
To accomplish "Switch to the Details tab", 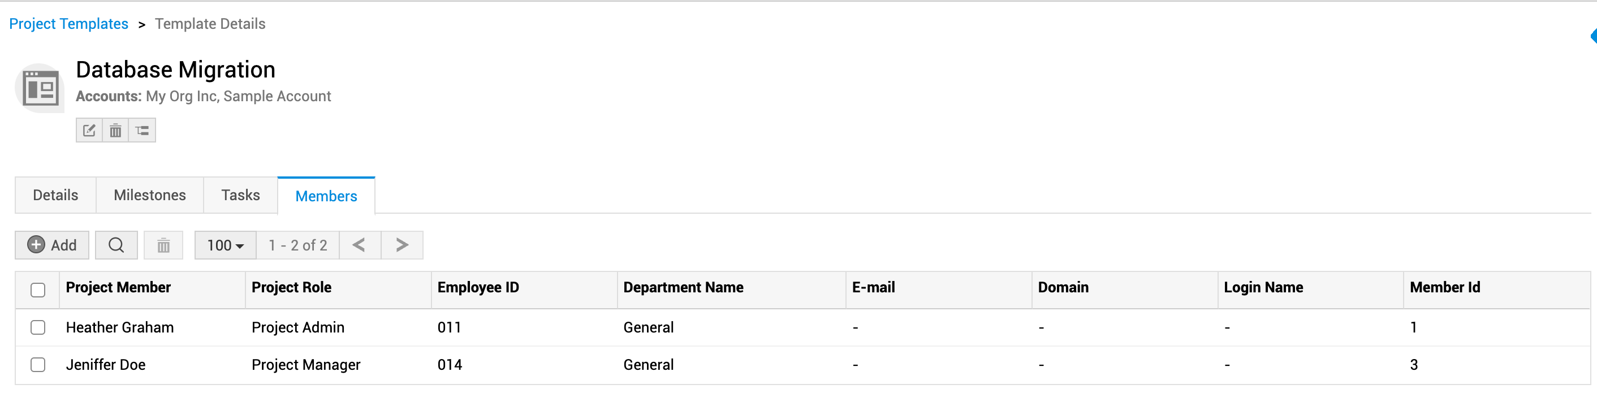I will 55,195.
